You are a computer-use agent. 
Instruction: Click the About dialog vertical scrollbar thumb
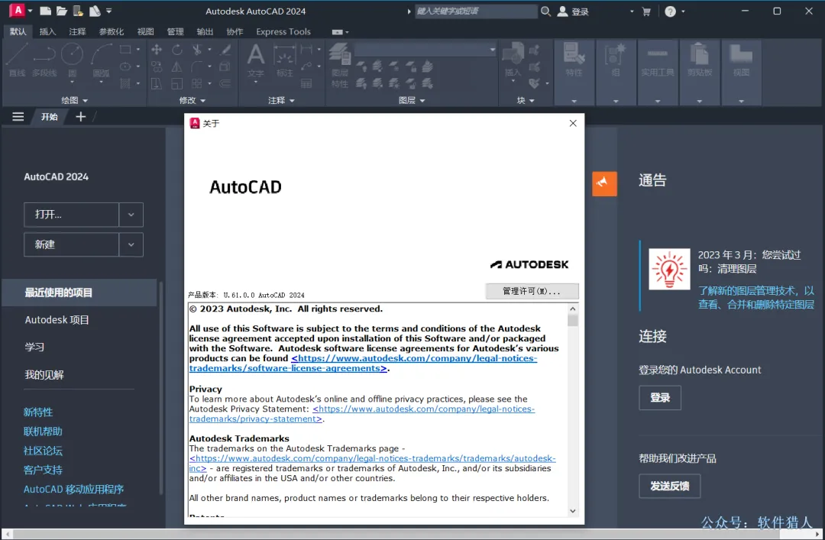[573, 321]
